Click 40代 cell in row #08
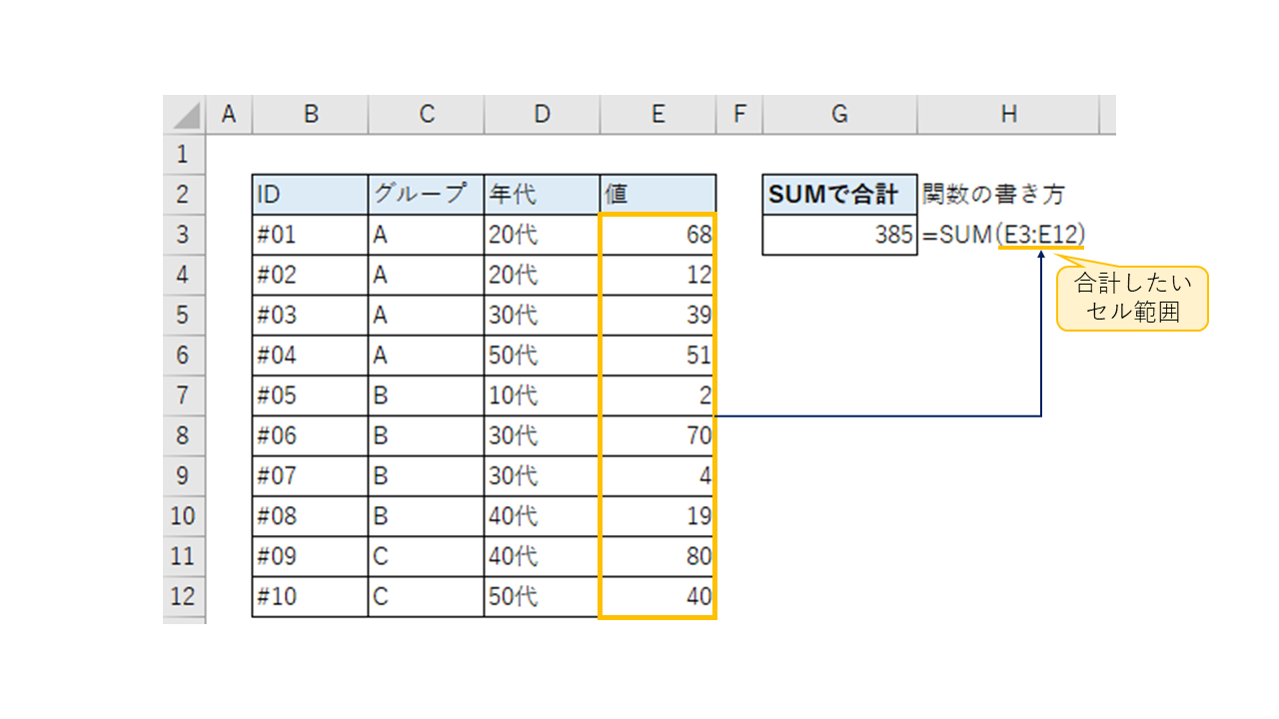This screenshot has width=1279, height=719. coord(542,516)
